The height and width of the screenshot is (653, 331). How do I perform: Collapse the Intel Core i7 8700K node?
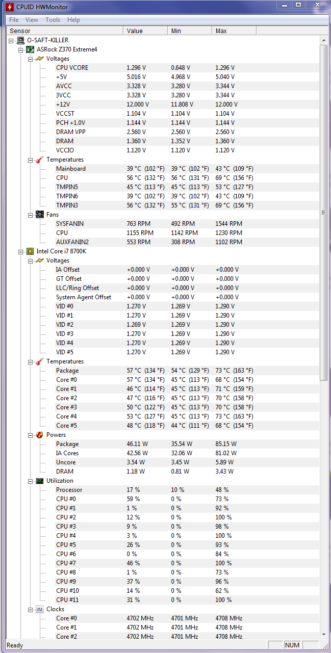[21, 251]
